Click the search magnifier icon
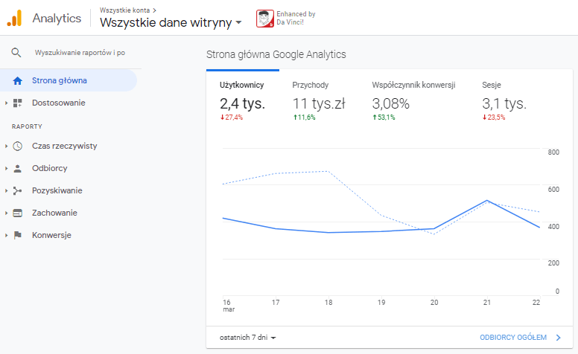The width and height of the screenshot is (578, 354). tap(16, 53)
